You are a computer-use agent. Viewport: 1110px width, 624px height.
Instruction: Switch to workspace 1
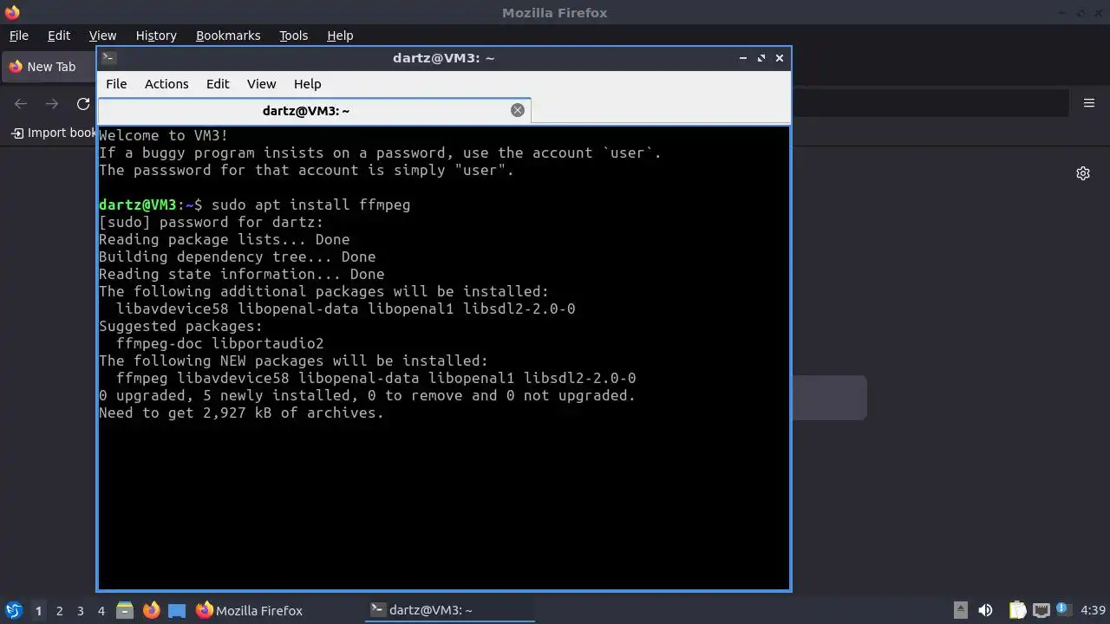(x=38, y=611)
